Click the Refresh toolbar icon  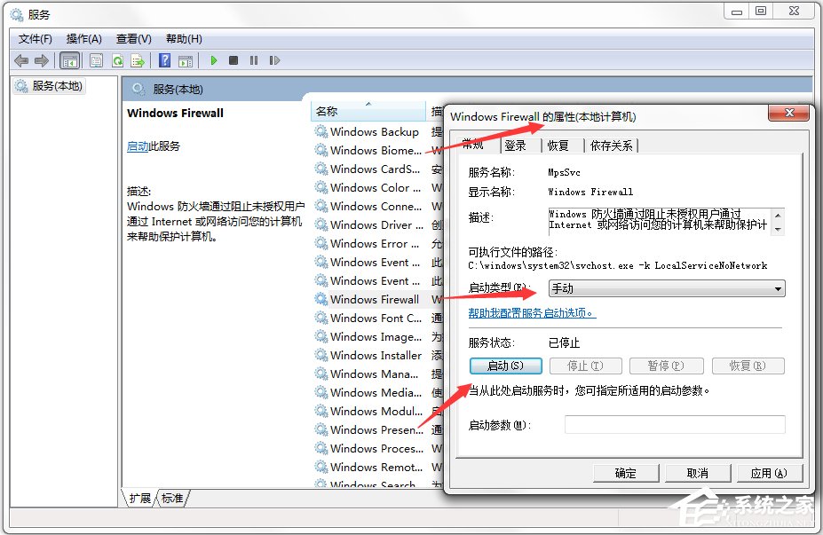pyautogui.click(x=117, y=59)
